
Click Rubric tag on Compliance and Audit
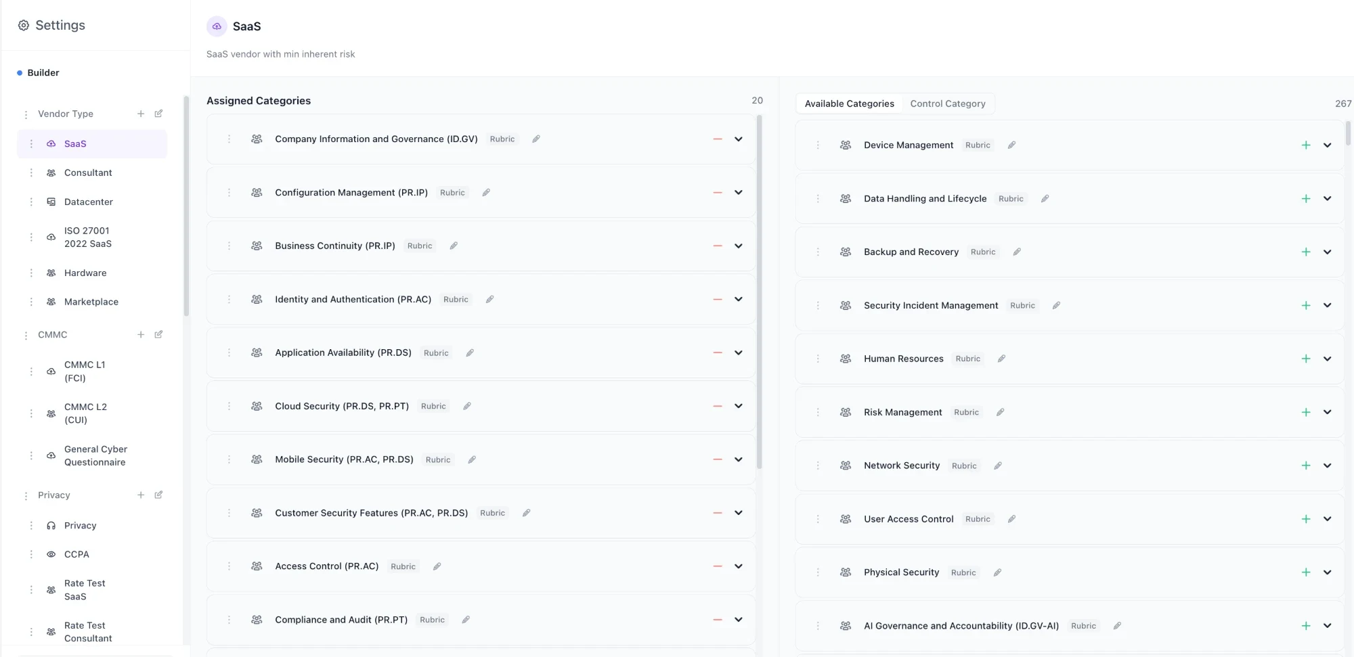click(x=432, y=620)
